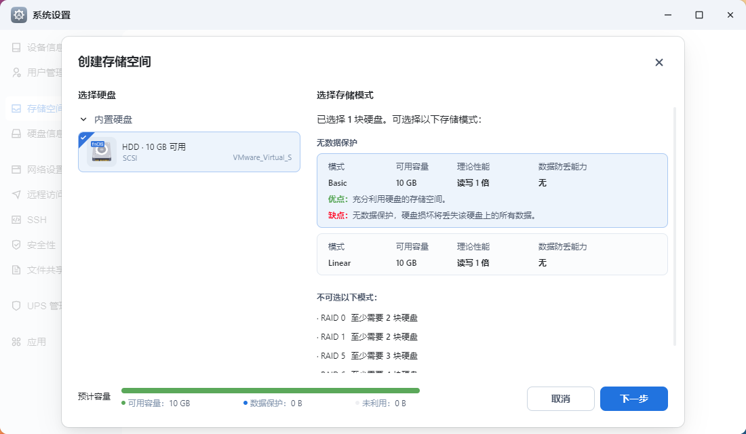The image size is (746, 434).
Task: Click the green estimated capacity bar
Action: (270, 391)
